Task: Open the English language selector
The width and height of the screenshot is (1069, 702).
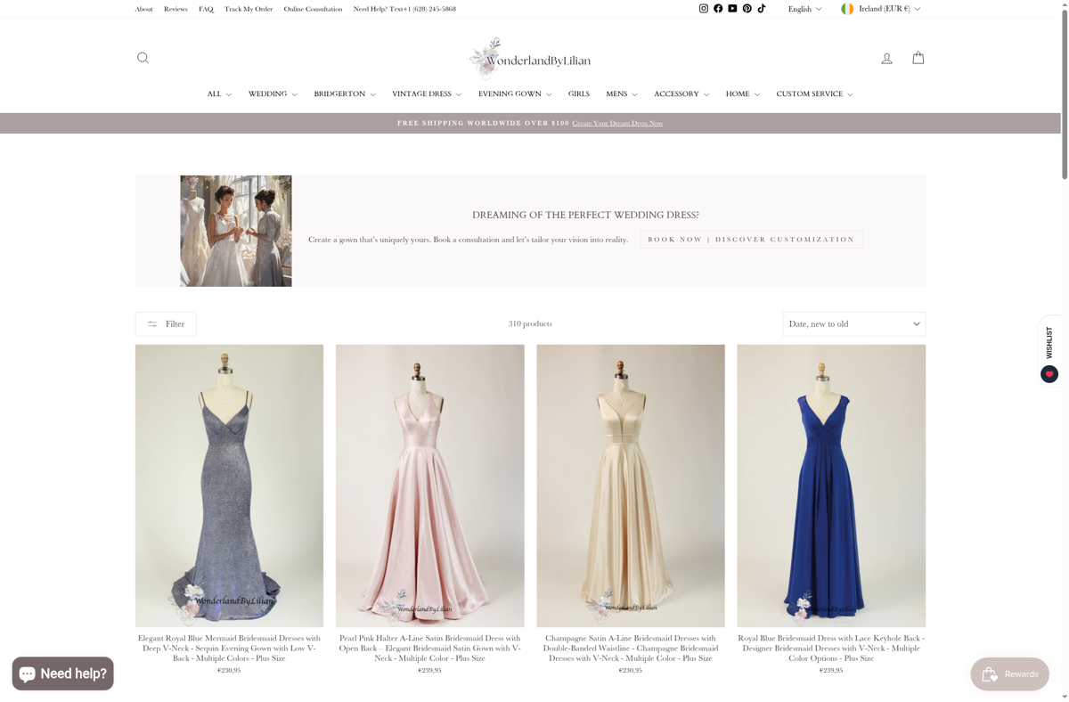Action: [804, 8]
